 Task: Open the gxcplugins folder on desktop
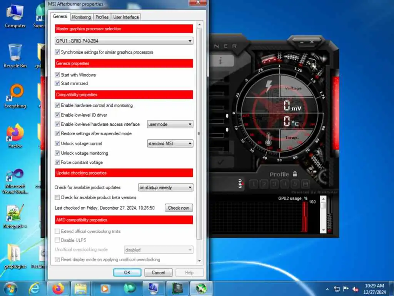(x=15, y=256)
